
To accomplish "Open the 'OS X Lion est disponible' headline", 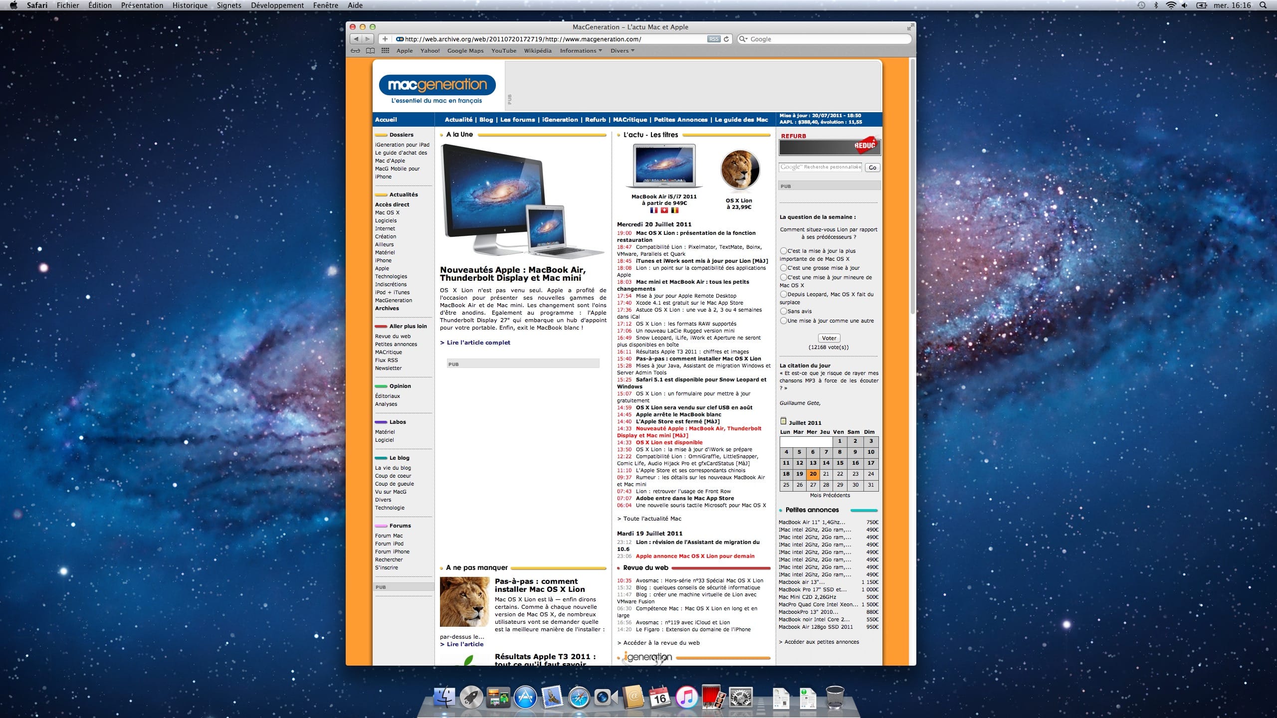I will click(669, 442).
